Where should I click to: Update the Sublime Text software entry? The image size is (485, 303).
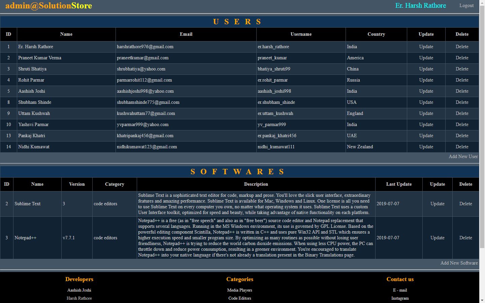pyautogui.click(x=437, y=204)
